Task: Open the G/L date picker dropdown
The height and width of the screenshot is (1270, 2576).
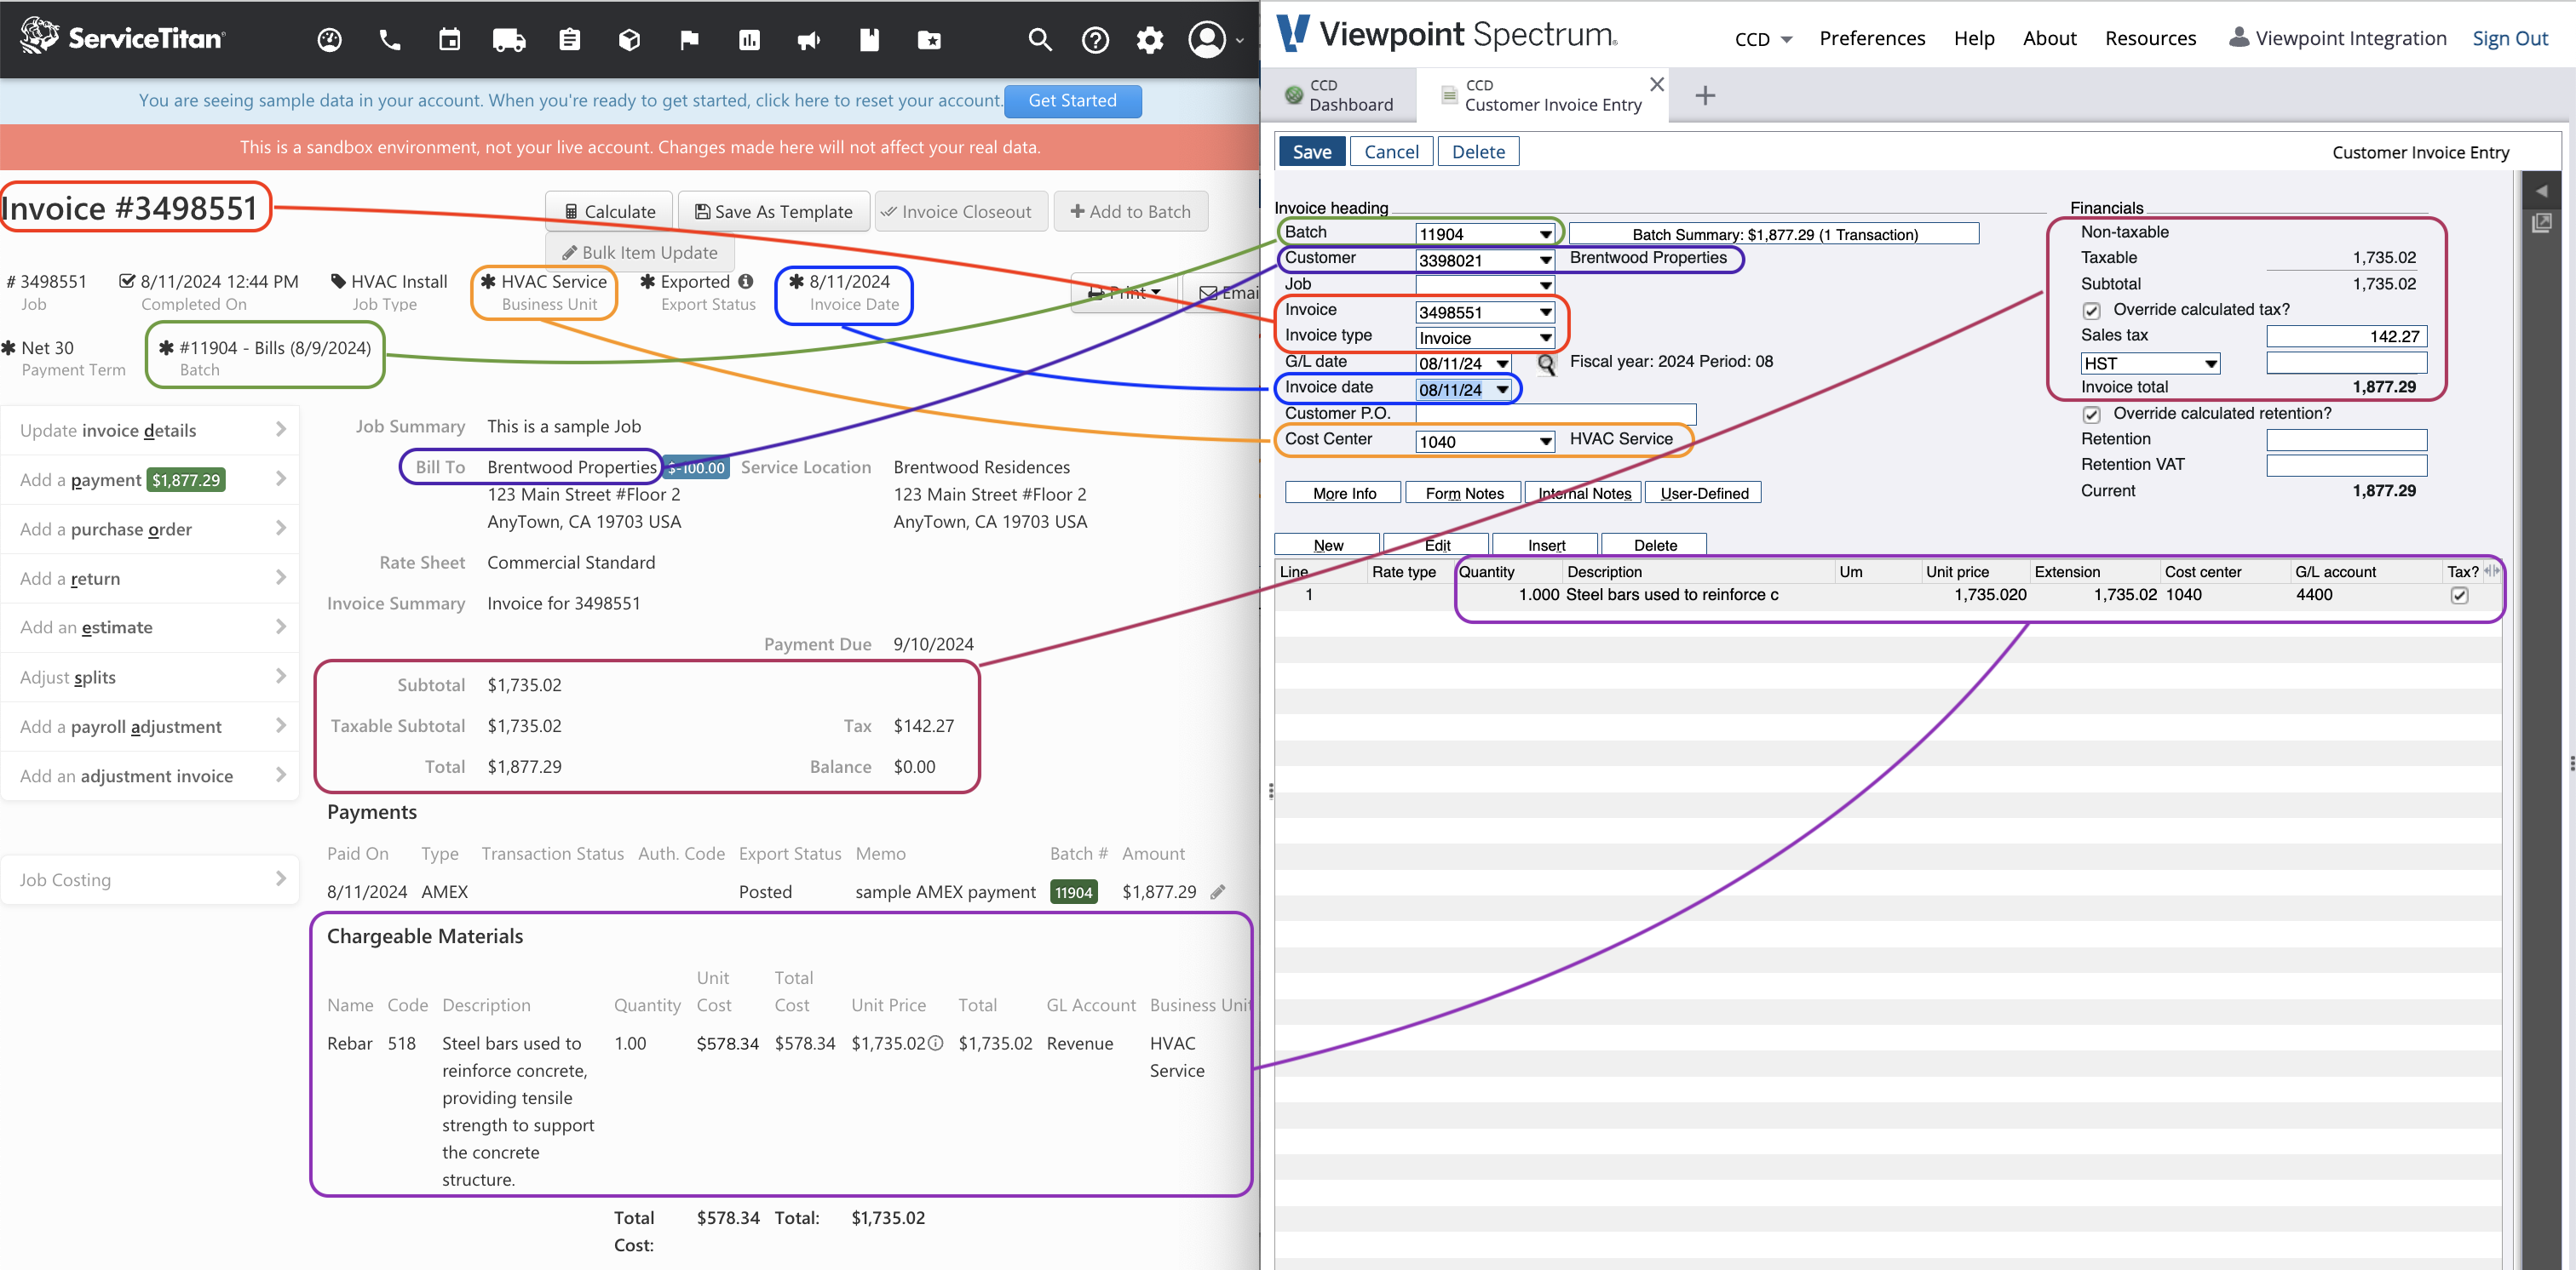Action: tap(1502, 363)
